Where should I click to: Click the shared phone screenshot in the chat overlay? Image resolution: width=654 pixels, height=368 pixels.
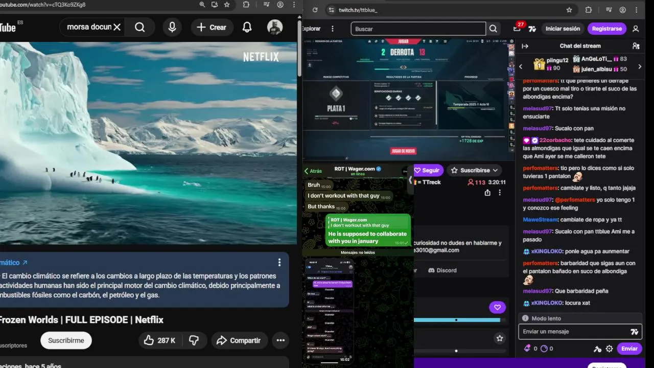click(329, 310)
